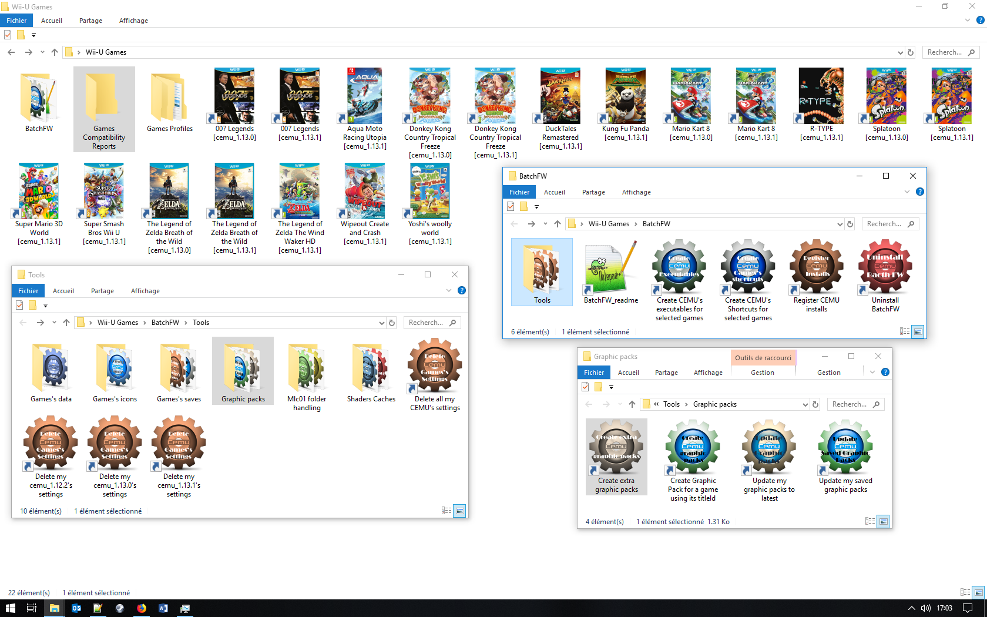Open quick access toolbar dropdown in Tools window

point(45,306)
